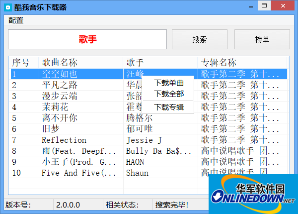Choose 下载全部 from the context menu
The image size is (298, 214).
coord(169,94)
